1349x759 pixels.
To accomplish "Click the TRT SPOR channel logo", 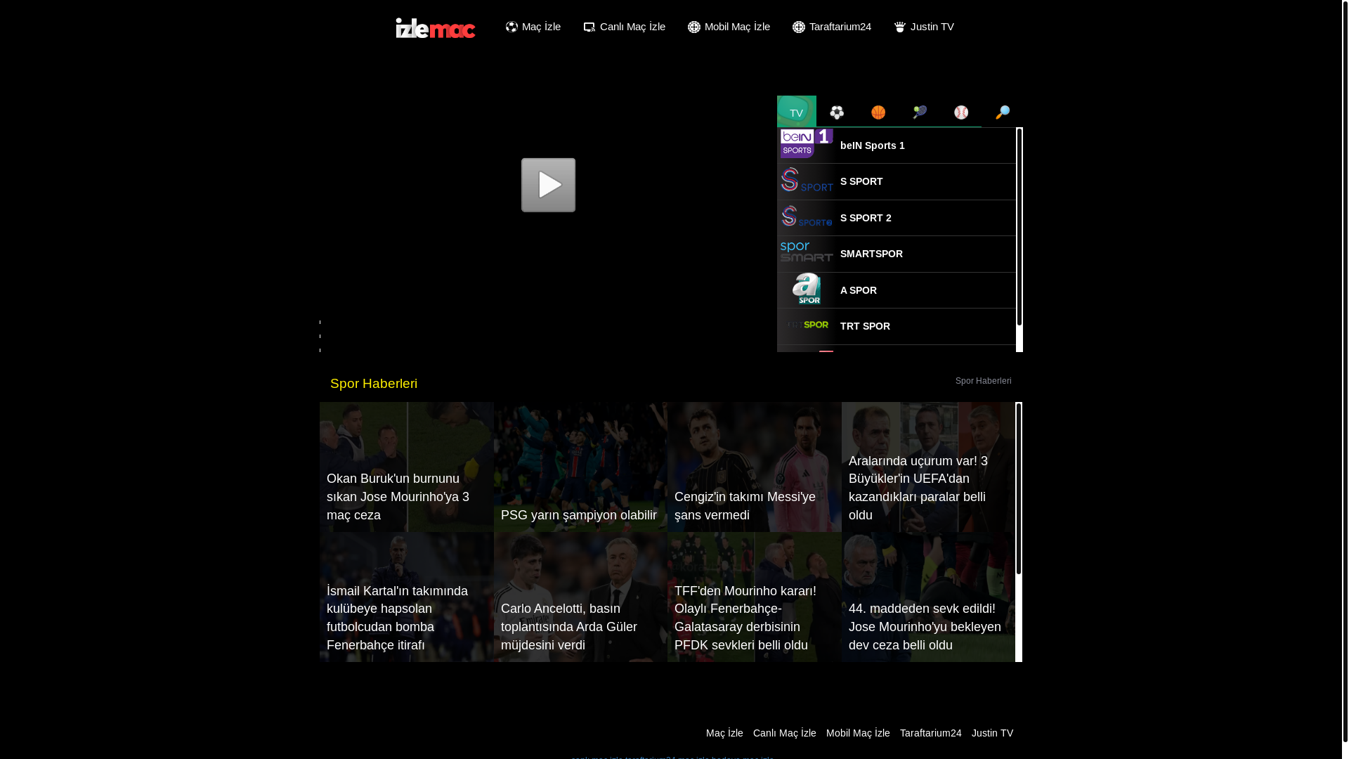I will [x=808, y=325].
